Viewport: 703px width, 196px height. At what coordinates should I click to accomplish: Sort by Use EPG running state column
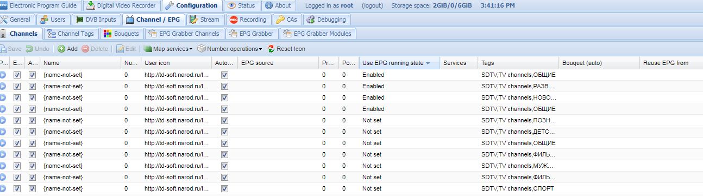pos(399,63)
